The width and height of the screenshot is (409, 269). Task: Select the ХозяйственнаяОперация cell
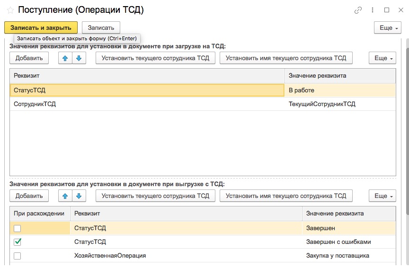point(186,255)
